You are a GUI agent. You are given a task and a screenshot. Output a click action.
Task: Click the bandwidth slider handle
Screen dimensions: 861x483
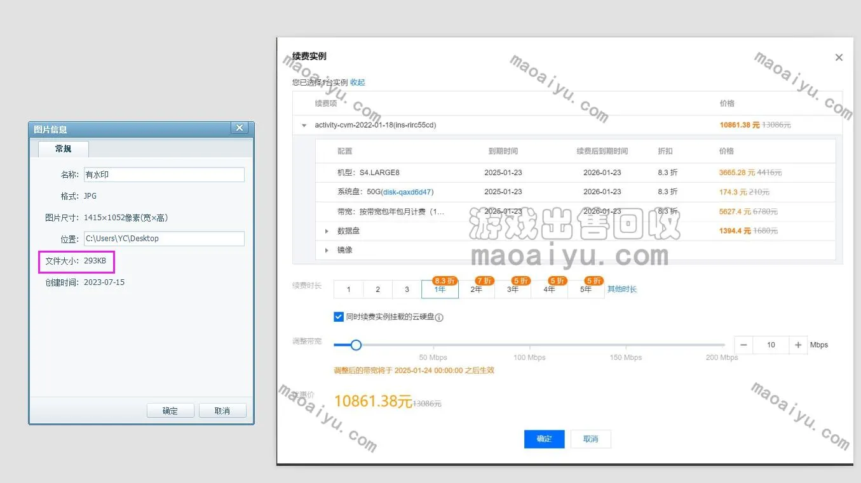[356, 345]
